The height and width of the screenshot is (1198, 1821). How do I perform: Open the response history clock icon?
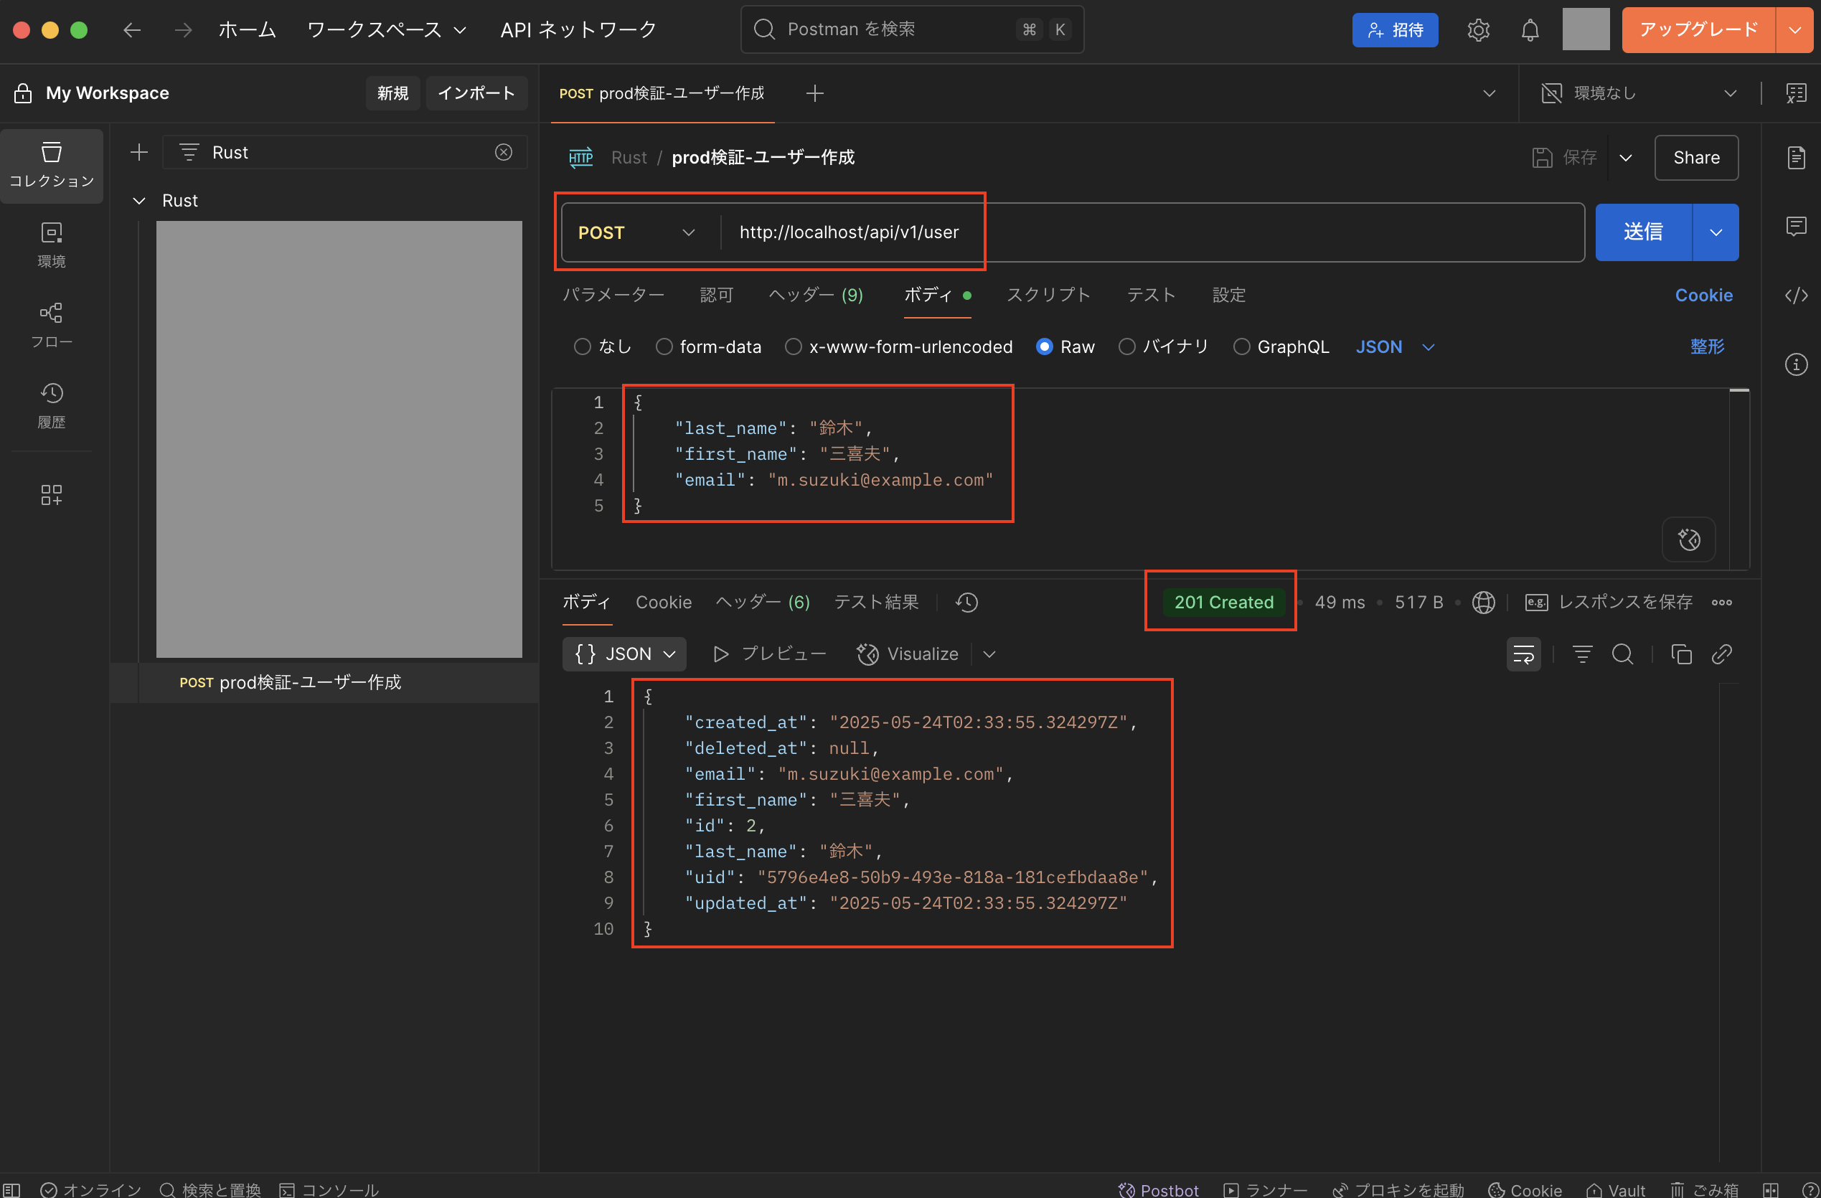pos(966,602)
